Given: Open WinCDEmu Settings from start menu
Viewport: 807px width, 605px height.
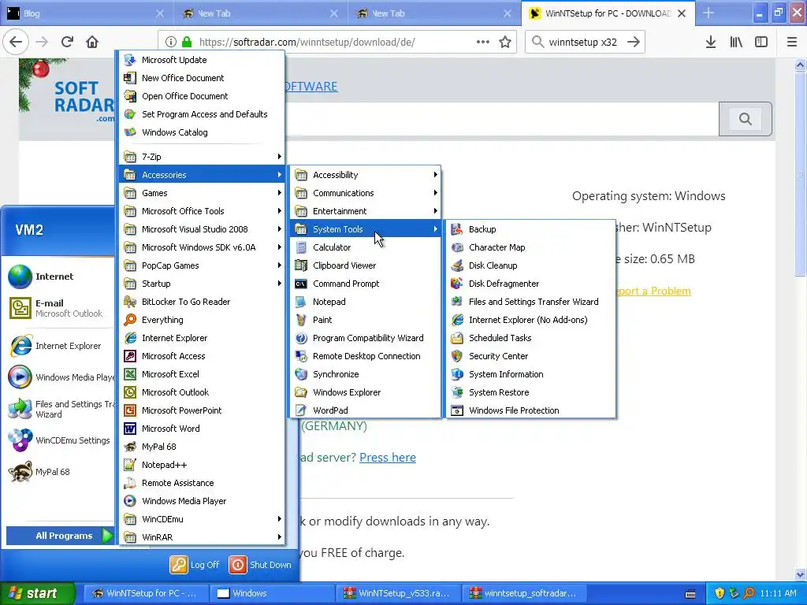Looking at the screenshot, I should [59, 440].
